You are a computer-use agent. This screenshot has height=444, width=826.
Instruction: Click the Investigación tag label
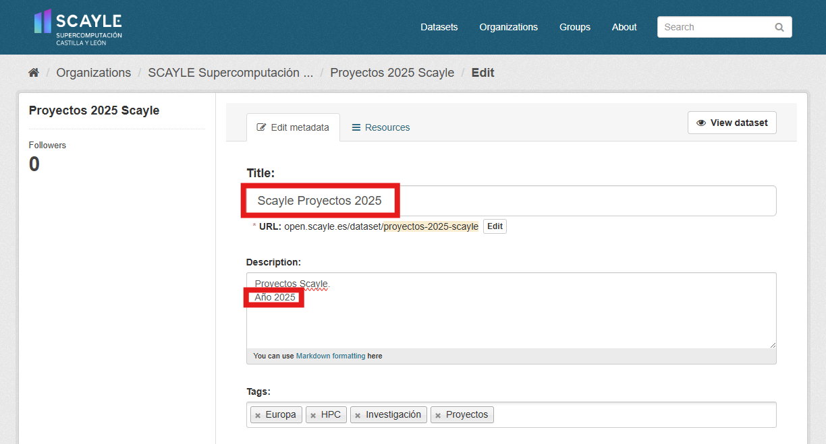coord(393,415)
